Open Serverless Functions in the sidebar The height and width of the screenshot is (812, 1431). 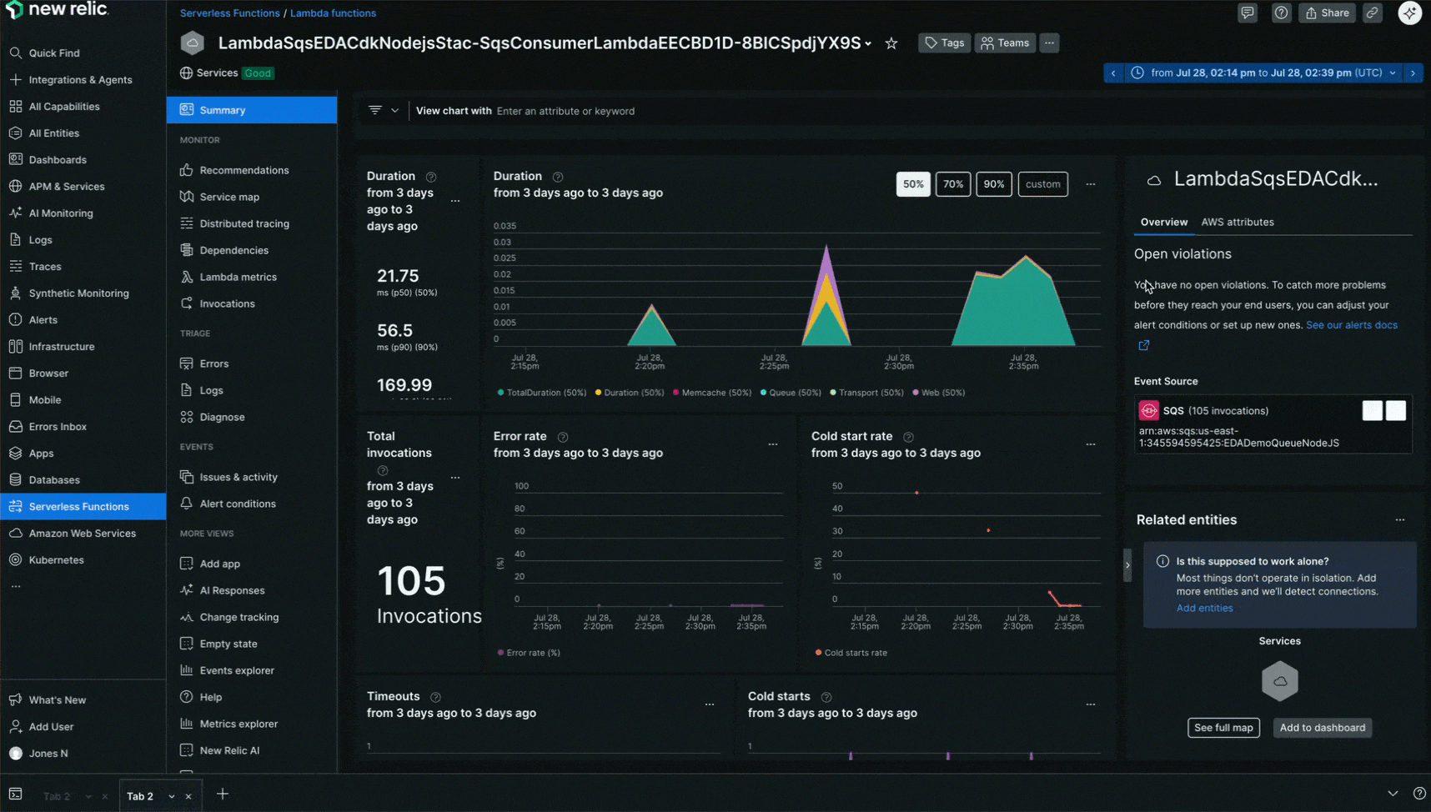79,506
